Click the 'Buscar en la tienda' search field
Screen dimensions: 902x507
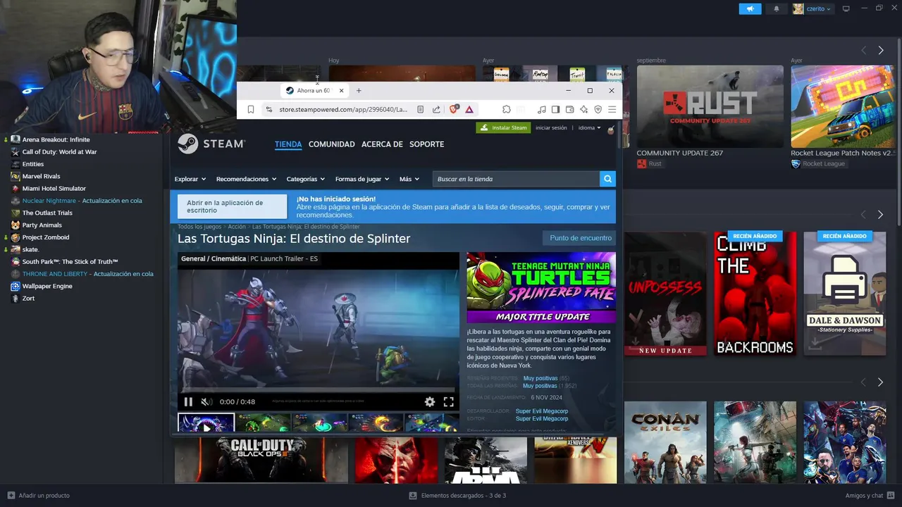point(516,179)
